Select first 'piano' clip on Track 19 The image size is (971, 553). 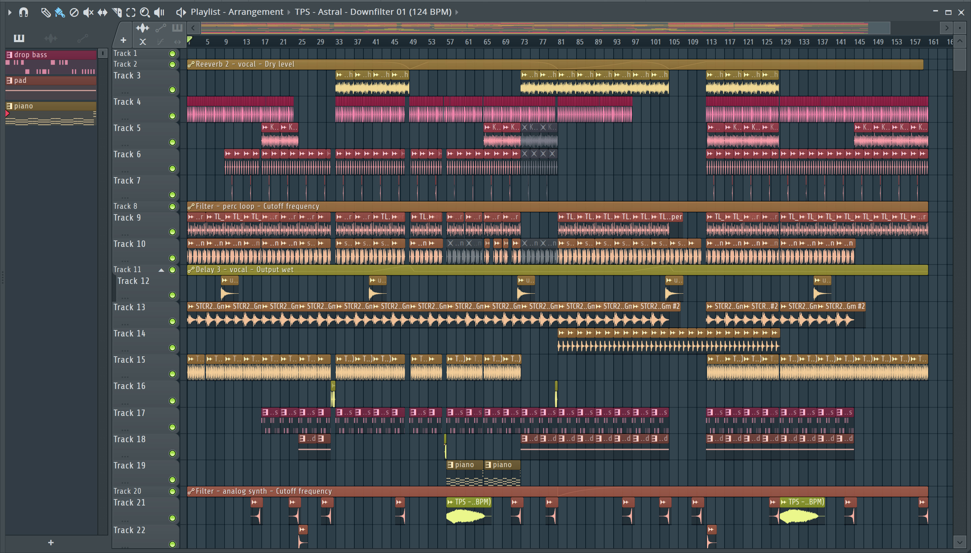(464, 473)
